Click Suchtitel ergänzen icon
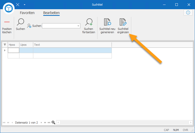195x133 pixels. click(123, 22)
